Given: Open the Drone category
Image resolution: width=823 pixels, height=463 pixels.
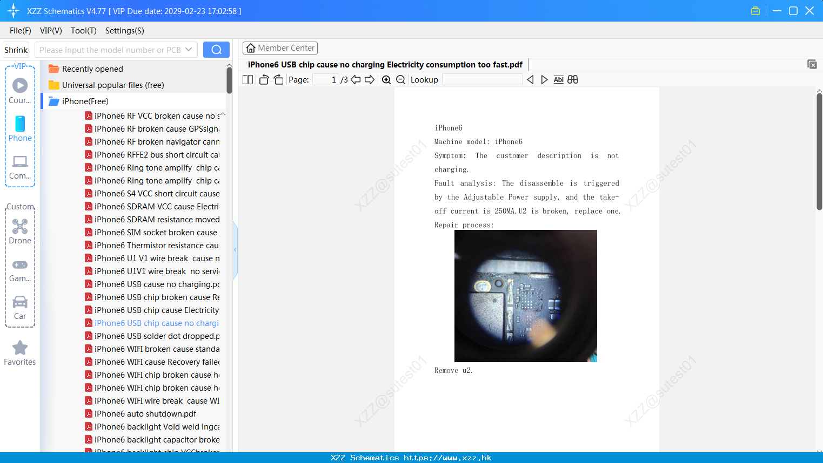Looking at the screenshot, I should 20,231.
